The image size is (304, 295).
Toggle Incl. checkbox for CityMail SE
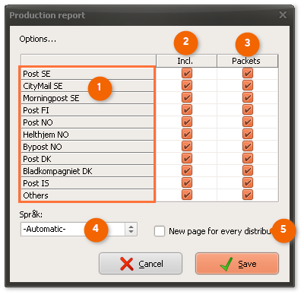pos(187,86)
